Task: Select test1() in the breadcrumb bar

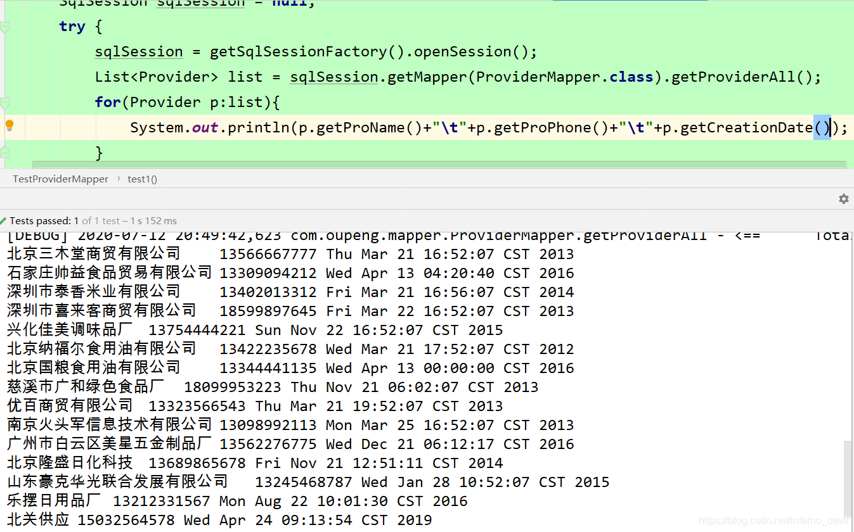Action: (143, 179)
